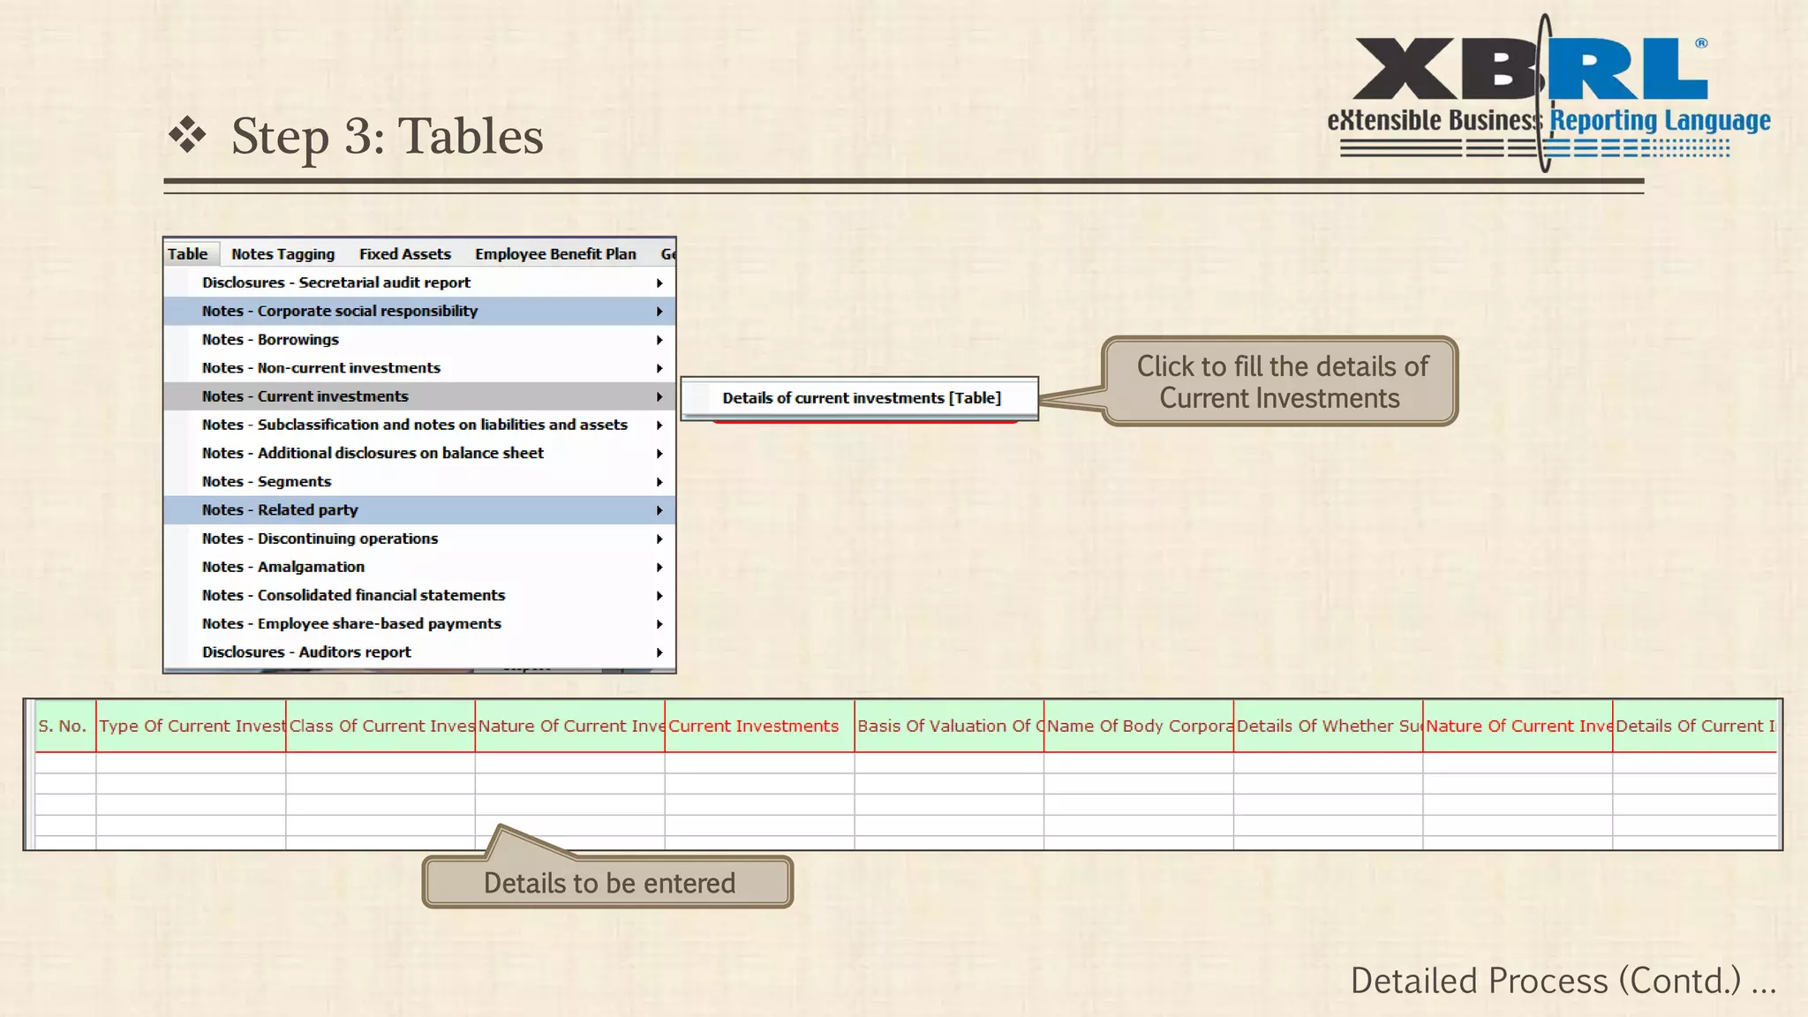Open the Fixed Assets menu

tap(405, 254)
